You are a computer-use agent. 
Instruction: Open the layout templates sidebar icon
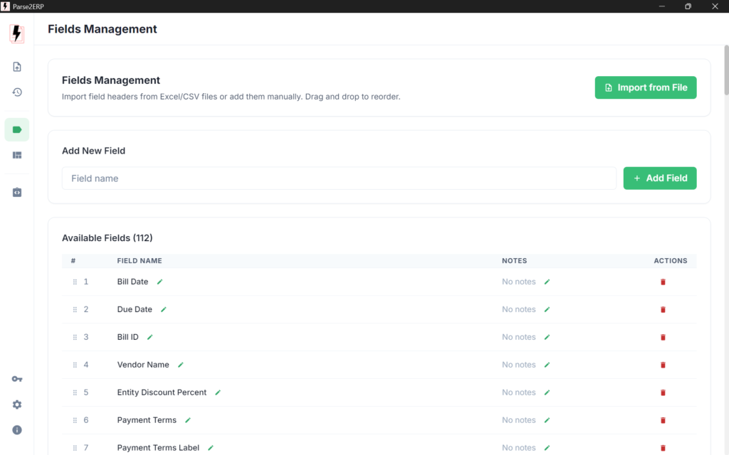coord(17,155)
